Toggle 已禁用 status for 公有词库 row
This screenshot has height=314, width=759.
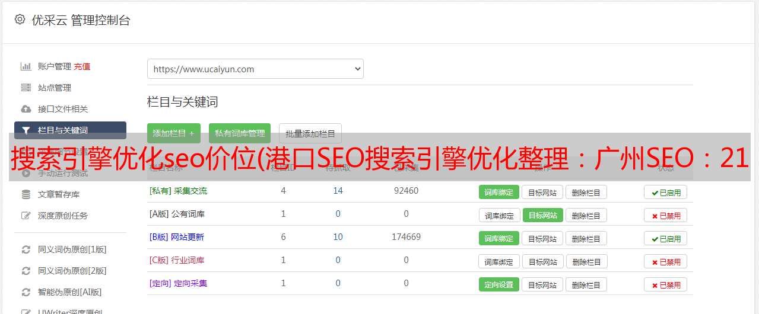point(665,215)
